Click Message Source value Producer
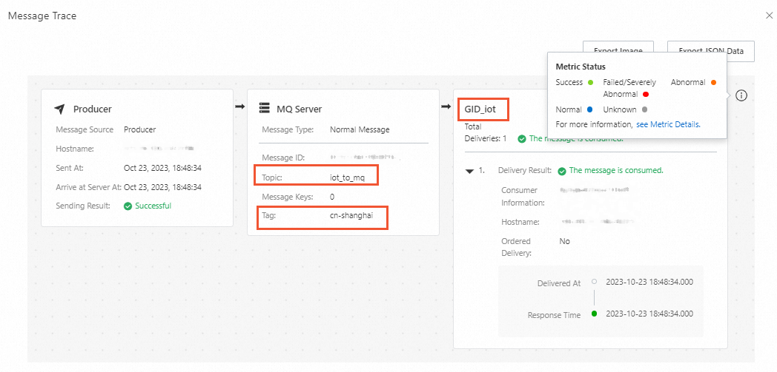The width and height of the screenshot is (777, 372). pos(139,130)
